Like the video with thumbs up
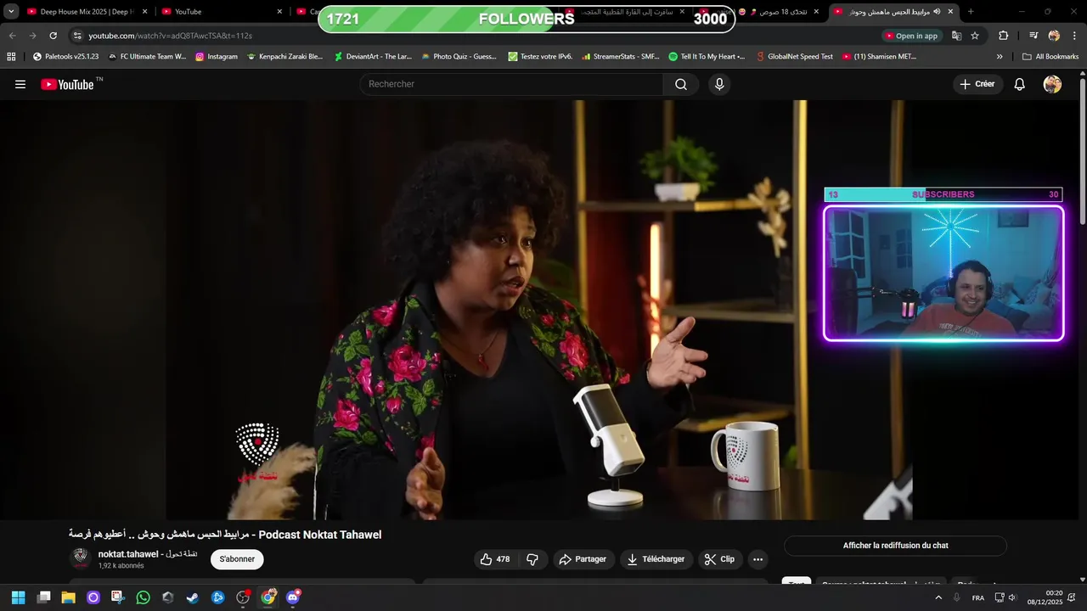 click(495, 559)
